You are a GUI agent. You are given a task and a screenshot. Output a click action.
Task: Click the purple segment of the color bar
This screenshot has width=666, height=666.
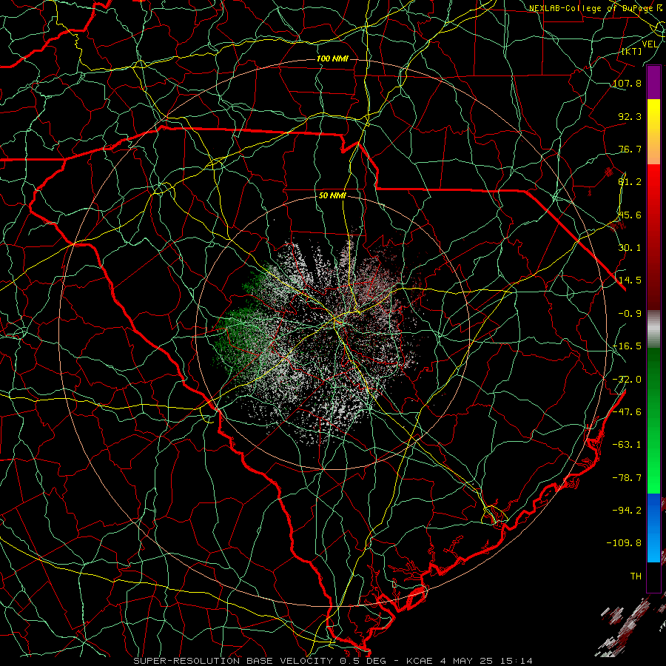coord(653,83)
